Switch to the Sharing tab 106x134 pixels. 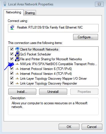click(30, 13)
